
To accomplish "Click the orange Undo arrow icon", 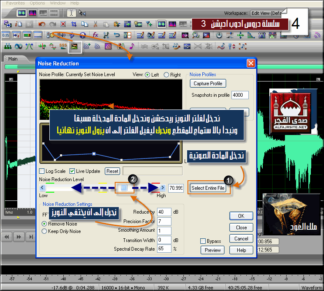I will pyautogui.click(x=42, y=24).
